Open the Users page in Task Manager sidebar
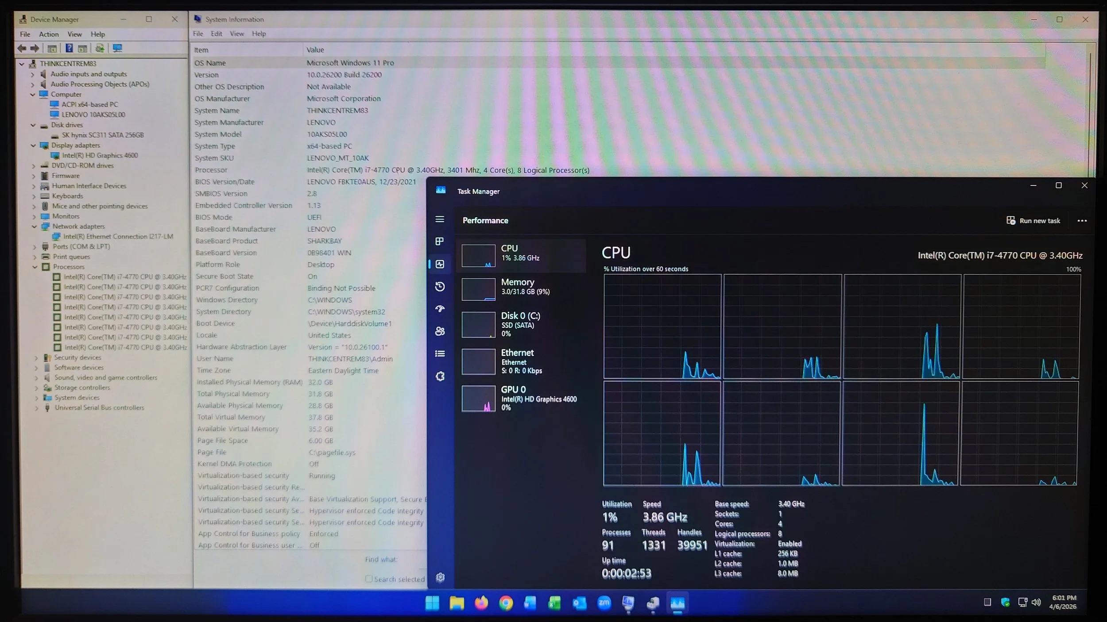This screenshot has width=1107, height=622. 440,331
